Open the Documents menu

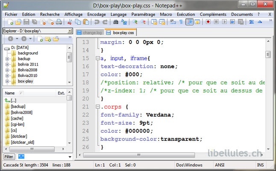tap(242, 14)
